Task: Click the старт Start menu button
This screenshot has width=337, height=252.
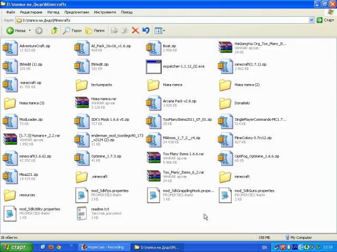Action: [15, 247]
